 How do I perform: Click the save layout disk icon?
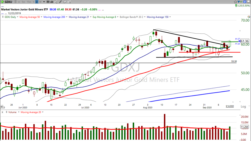[248, 2]
